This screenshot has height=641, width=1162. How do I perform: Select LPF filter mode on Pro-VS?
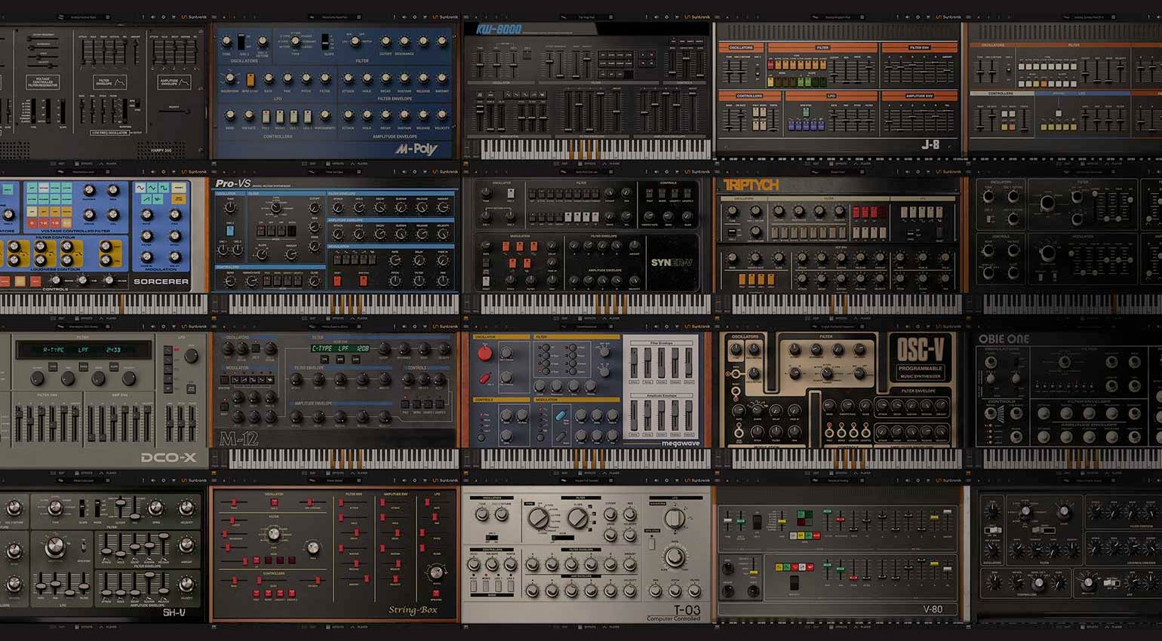click(x=260, y=231)
